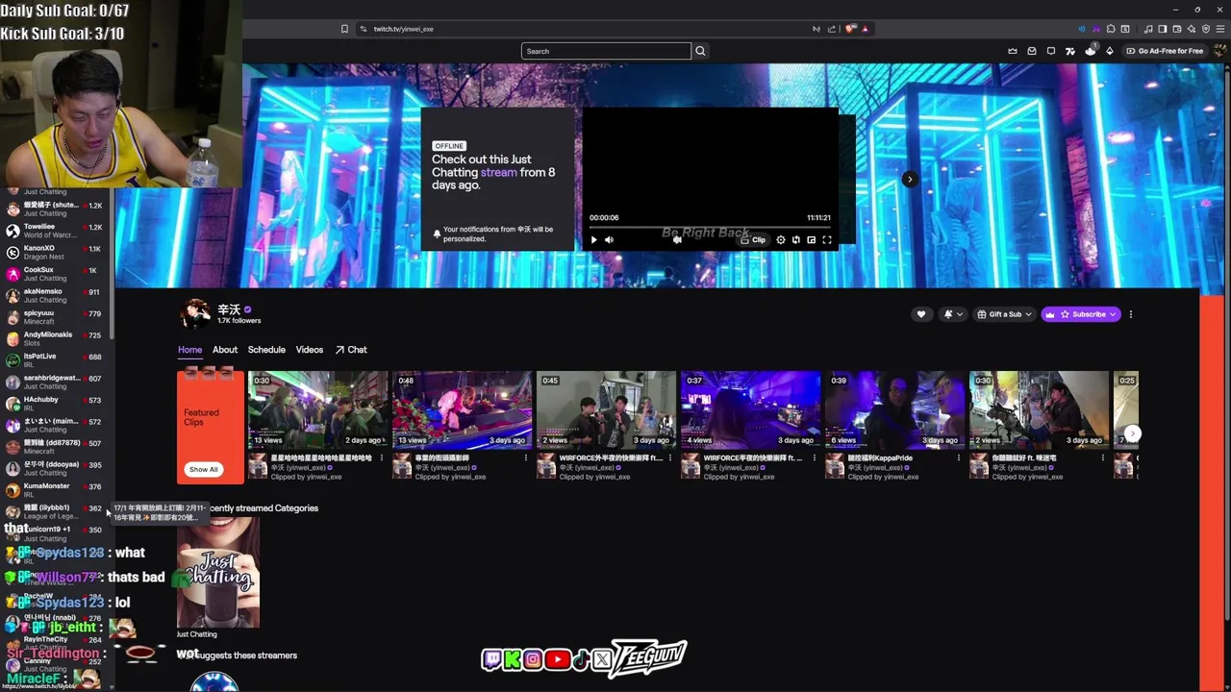Open Twitch notifications inbox
Viewport: 1231px width, 692px height.
pyautogui.click(x=1032, y=51)
